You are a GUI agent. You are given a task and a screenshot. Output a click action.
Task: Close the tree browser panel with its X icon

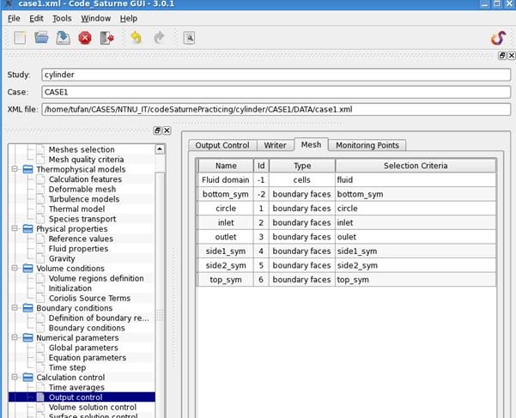point(167,130)
